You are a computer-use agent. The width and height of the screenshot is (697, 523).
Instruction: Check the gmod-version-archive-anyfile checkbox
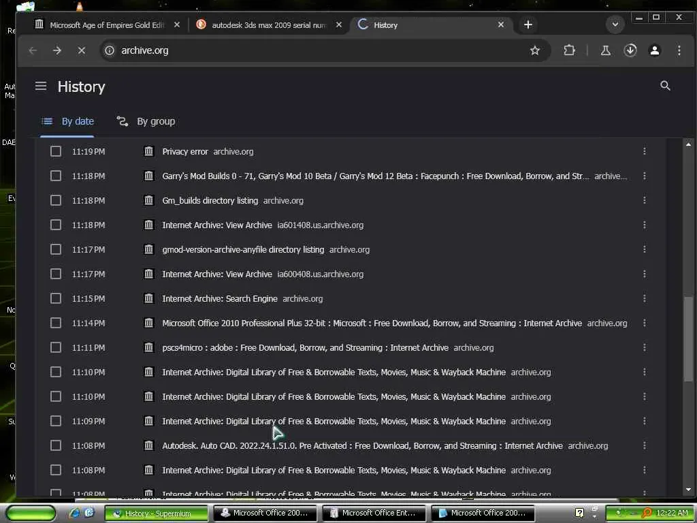[x=56, y=249]
